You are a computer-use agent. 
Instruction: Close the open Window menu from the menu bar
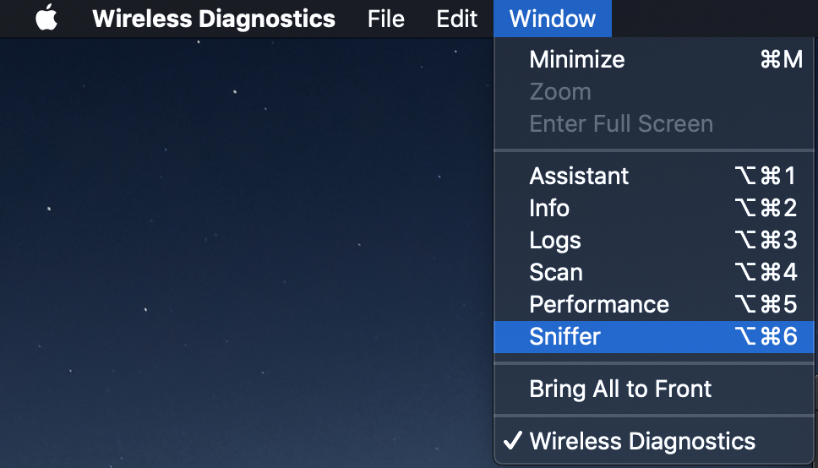552,19
